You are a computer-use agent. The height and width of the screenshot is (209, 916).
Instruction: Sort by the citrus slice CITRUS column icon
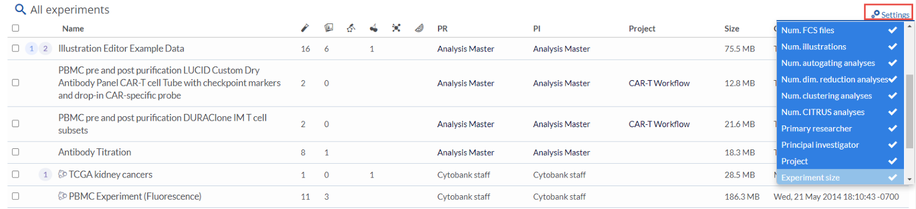[419, 27]
